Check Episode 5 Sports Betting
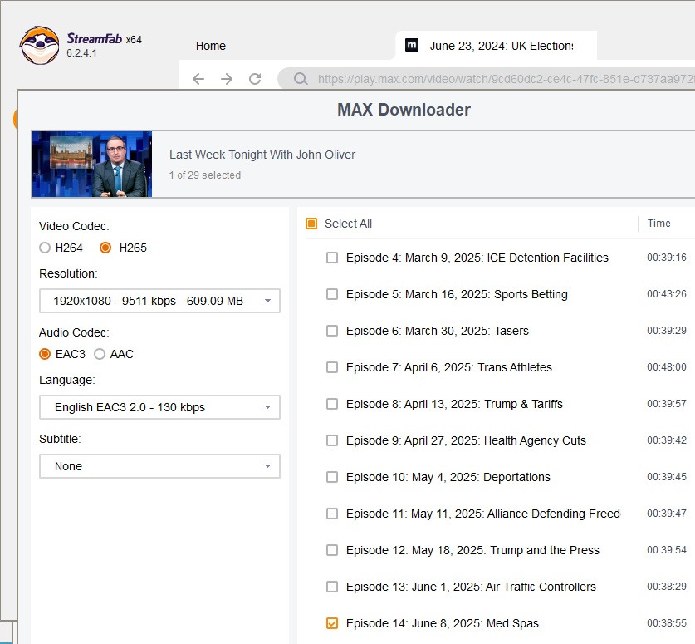 (x=332, y=294)
